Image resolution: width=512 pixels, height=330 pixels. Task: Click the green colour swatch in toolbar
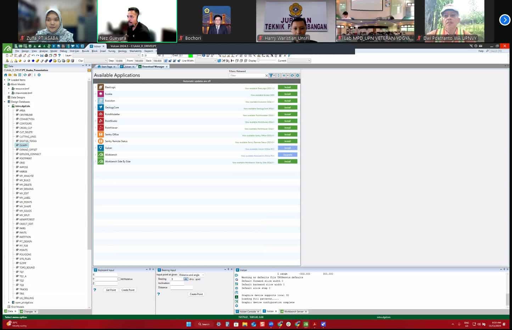tap(191, 55)
